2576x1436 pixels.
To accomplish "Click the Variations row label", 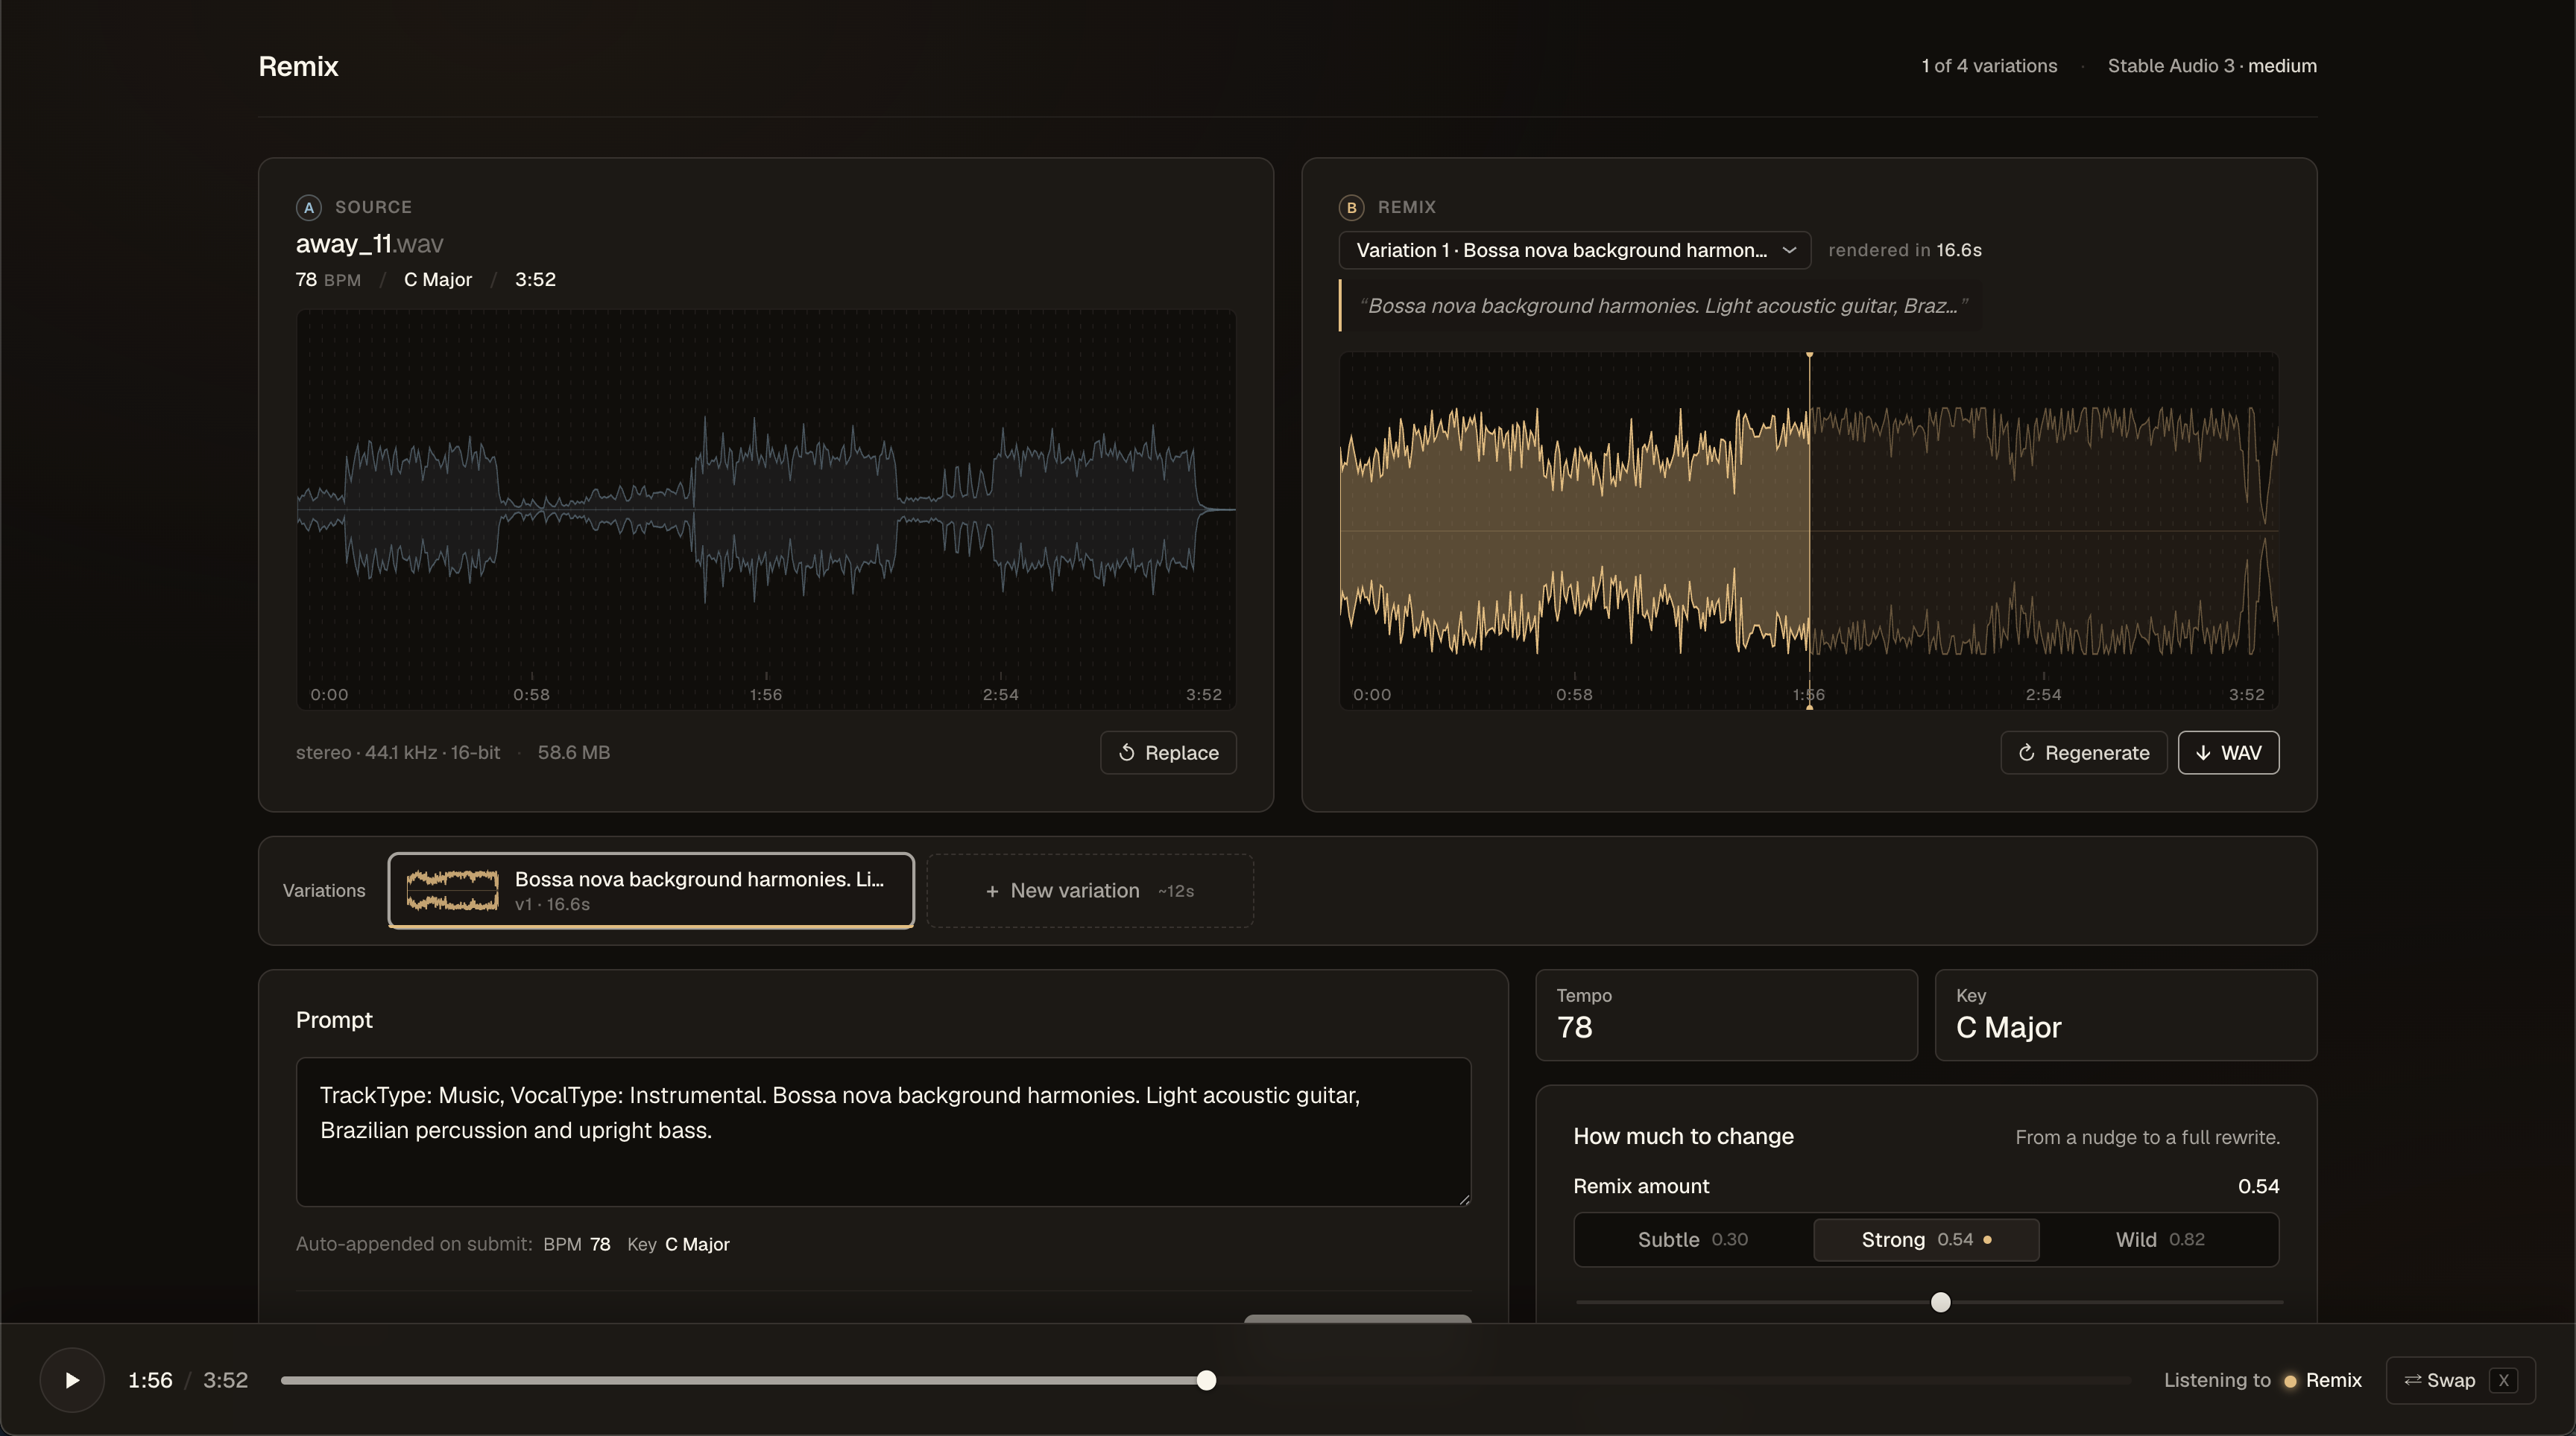I will click(324, 890).
